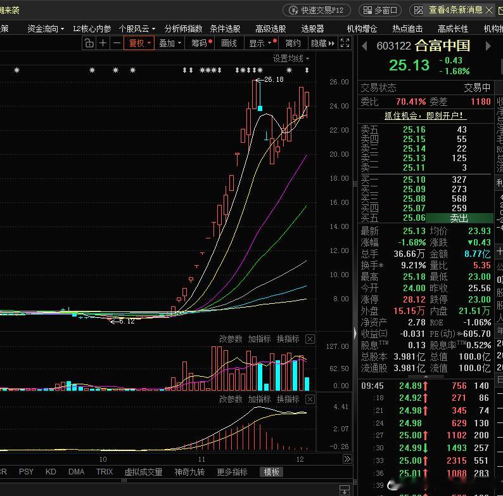The width and height of the screenshot is (503, 496).
Task: Open the 叠加 overlay dropdown
Action: pos(170,43)
